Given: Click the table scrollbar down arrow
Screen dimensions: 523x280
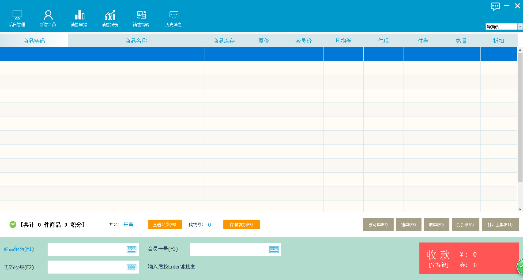Looking at the screenshot, I should click(520, 209).
